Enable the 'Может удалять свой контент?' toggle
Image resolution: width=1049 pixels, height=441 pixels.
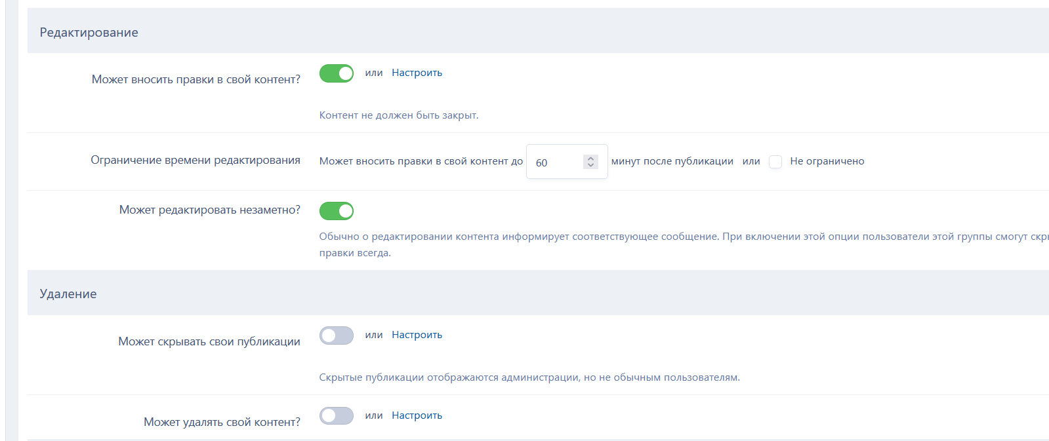click(x=336, y=415)
